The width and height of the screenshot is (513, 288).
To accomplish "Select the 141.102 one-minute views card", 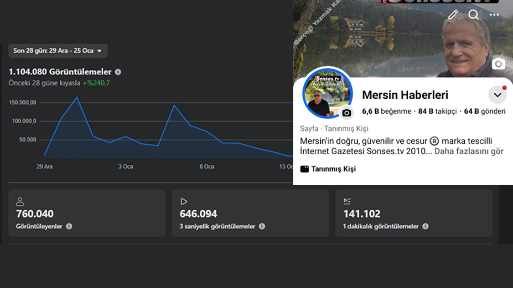I will 414,213.
